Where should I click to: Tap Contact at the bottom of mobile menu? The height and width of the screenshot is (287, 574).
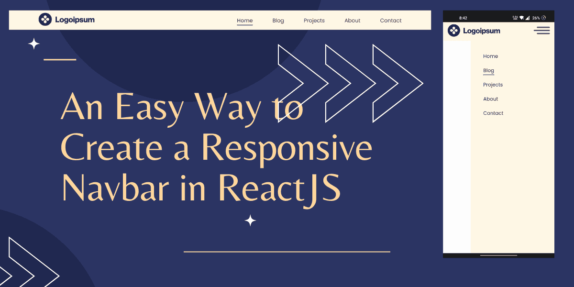[493, 113]
